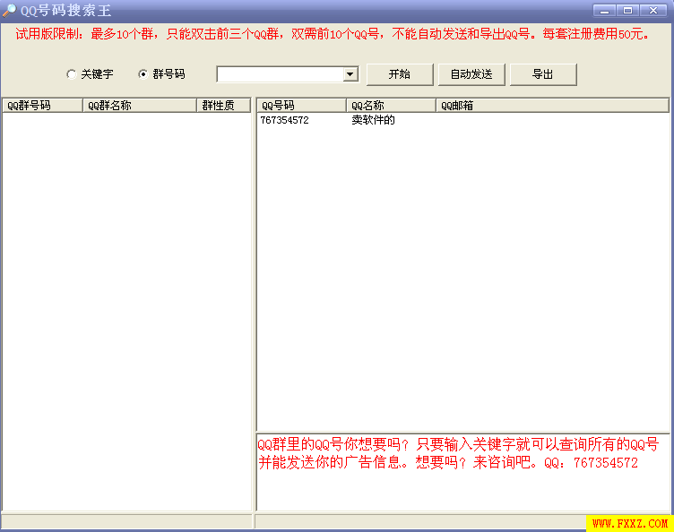Click the 自动发送 button

tap(471, 74)
